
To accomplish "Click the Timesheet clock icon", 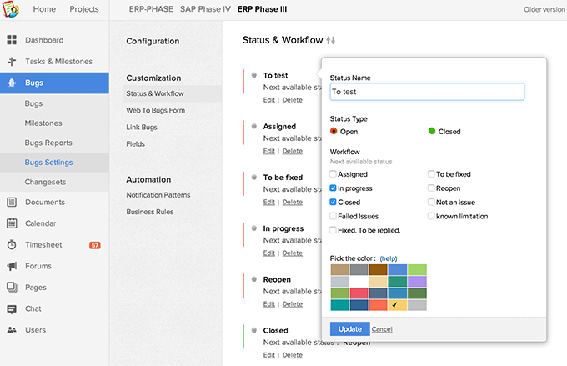I will [x=12, y=245].
